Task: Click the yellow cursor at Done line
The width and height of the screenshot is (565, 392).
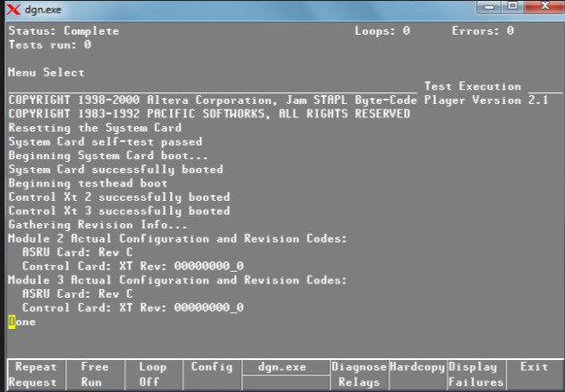Action: point(12,322)
